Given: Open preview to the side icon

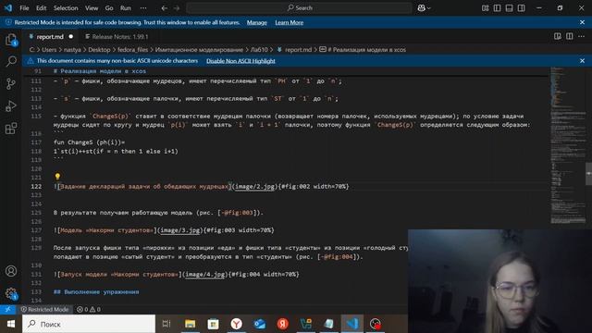Looking at the screenshot, I should [557, 36].
